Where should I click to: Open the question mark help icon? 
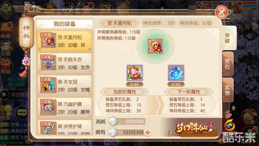tap(168, 132)
